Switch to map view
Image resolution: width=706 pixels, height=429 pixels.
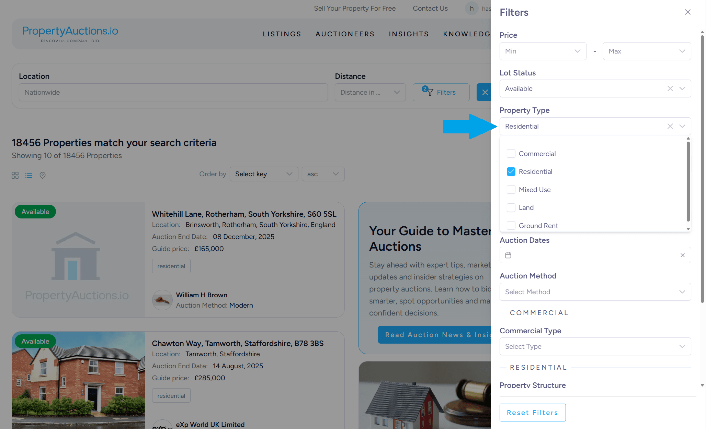pos(43,175)
